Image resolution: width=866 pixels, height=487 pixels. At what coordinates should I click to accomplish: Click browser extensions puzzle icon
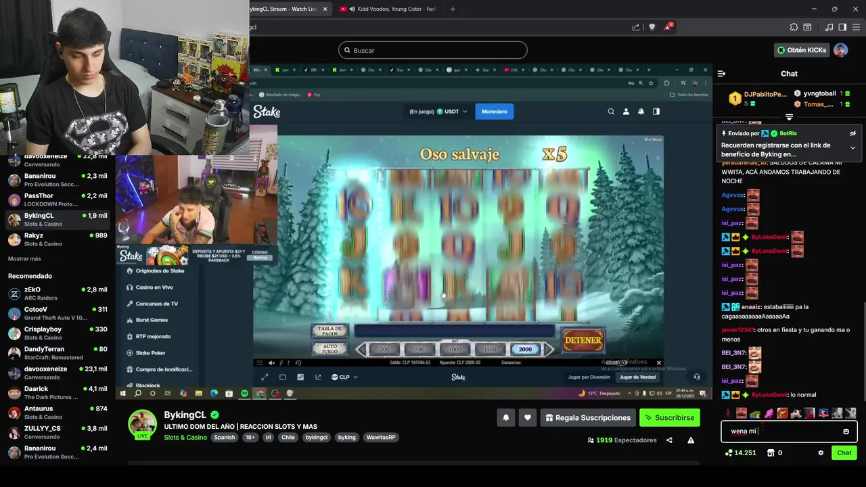click(794, 27)
